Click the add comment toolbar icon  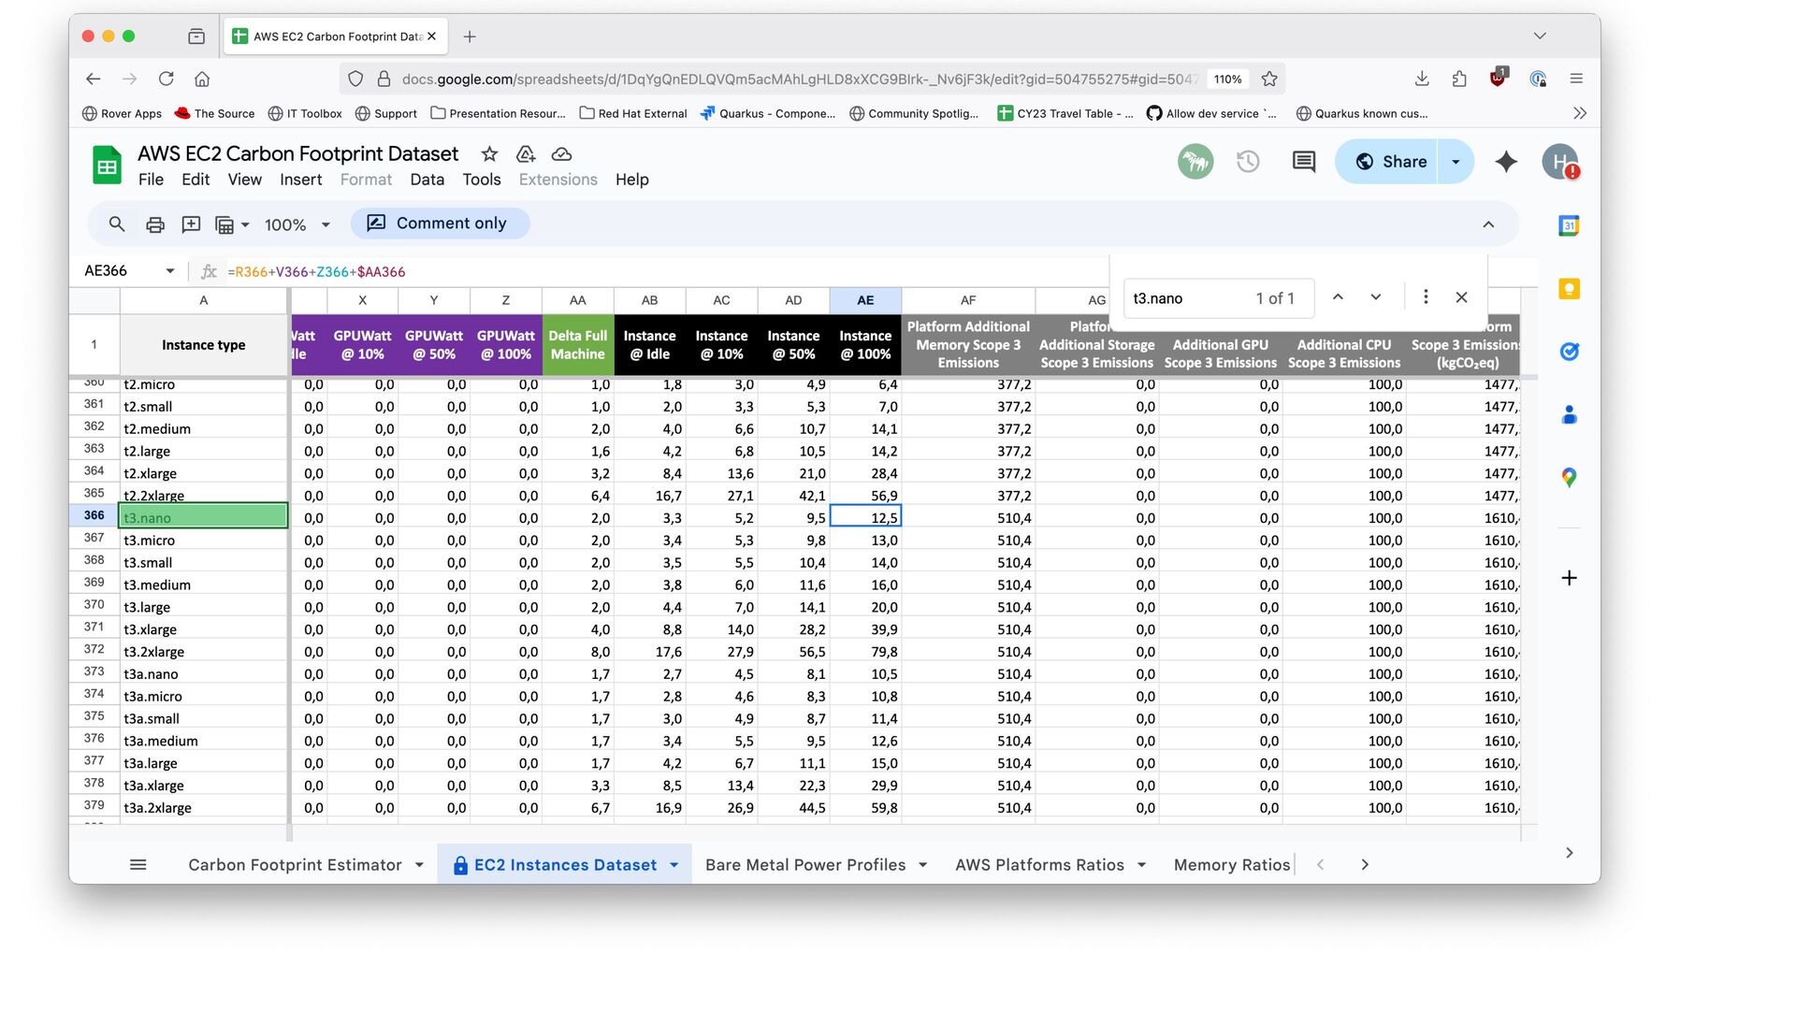pos(191,224)
